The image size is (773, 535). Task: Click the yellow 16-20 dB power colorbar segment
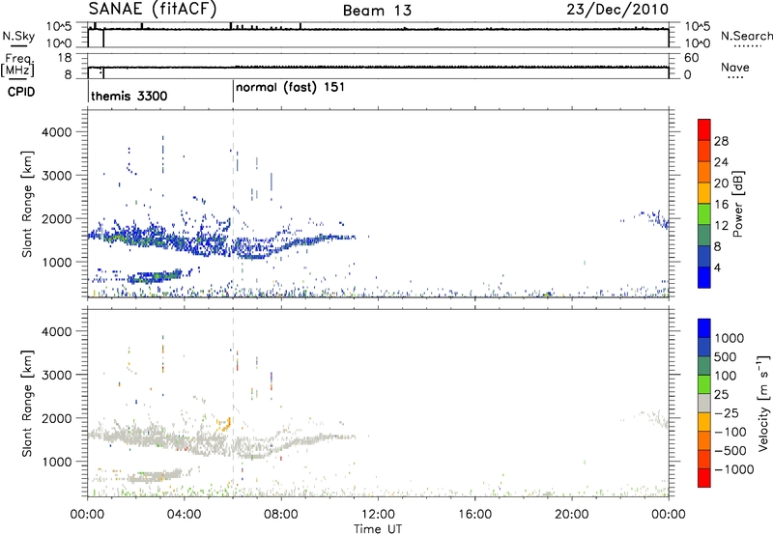pos(704,192)
